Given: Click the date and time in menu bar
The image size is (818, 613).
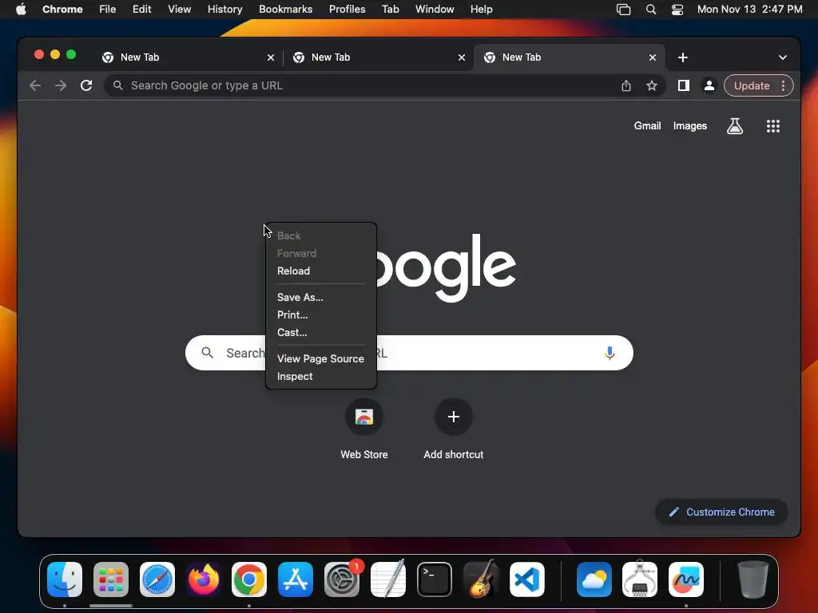Looking at the screenshot, I should tap(749, 10).
